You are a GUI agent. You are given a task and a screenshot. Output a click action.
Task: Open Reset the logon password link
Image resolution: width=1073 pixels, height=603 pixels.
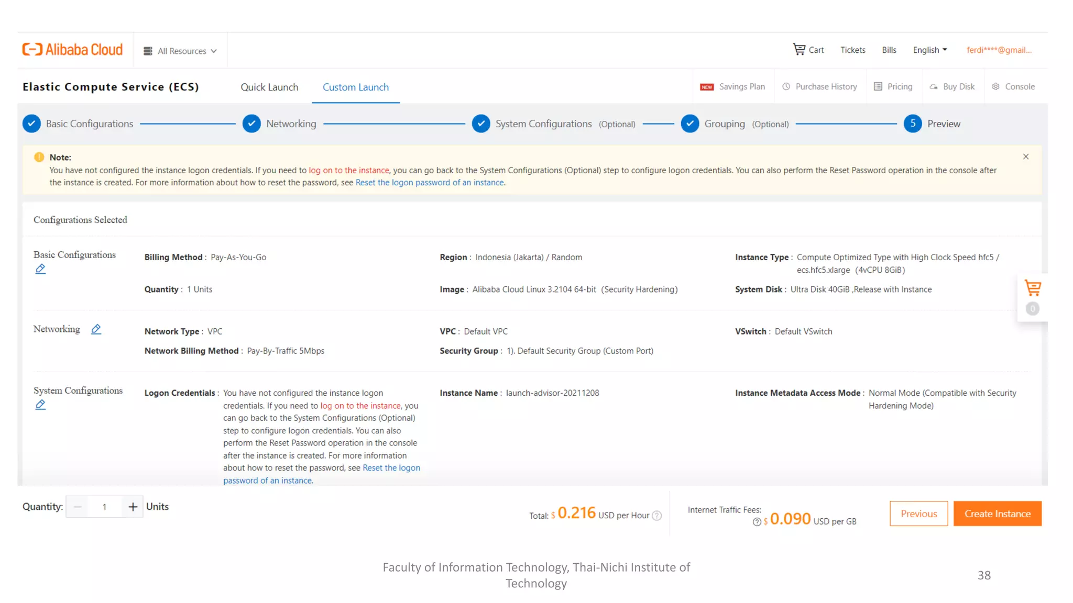coord(430,183)
